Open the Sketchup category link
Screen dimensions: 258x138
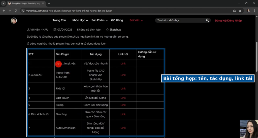(115, 30)
